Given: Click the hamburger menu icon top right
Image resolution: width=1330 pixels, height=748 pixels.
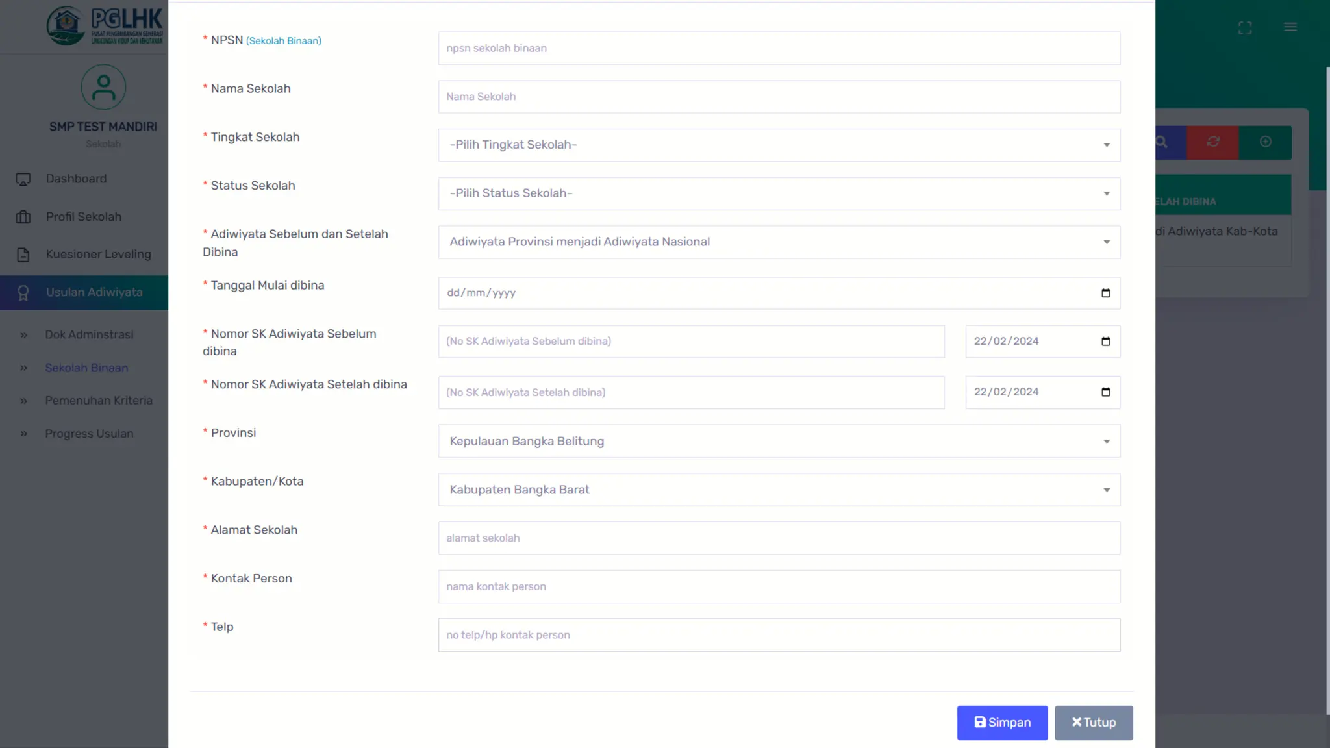Looking at the screenshot, I should click(x=1290, y=27).
